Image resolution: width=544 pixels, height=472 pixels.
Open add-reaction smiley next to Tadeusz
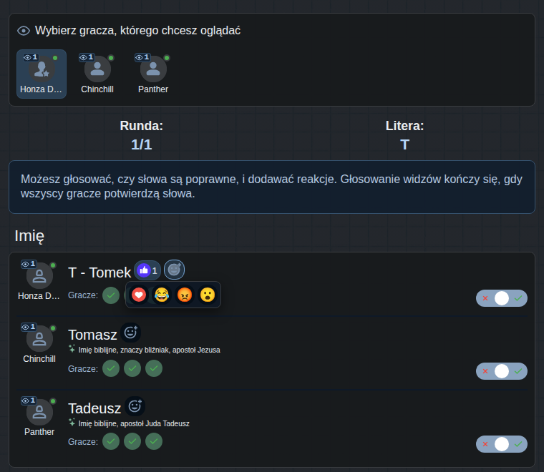pos(135,406)
